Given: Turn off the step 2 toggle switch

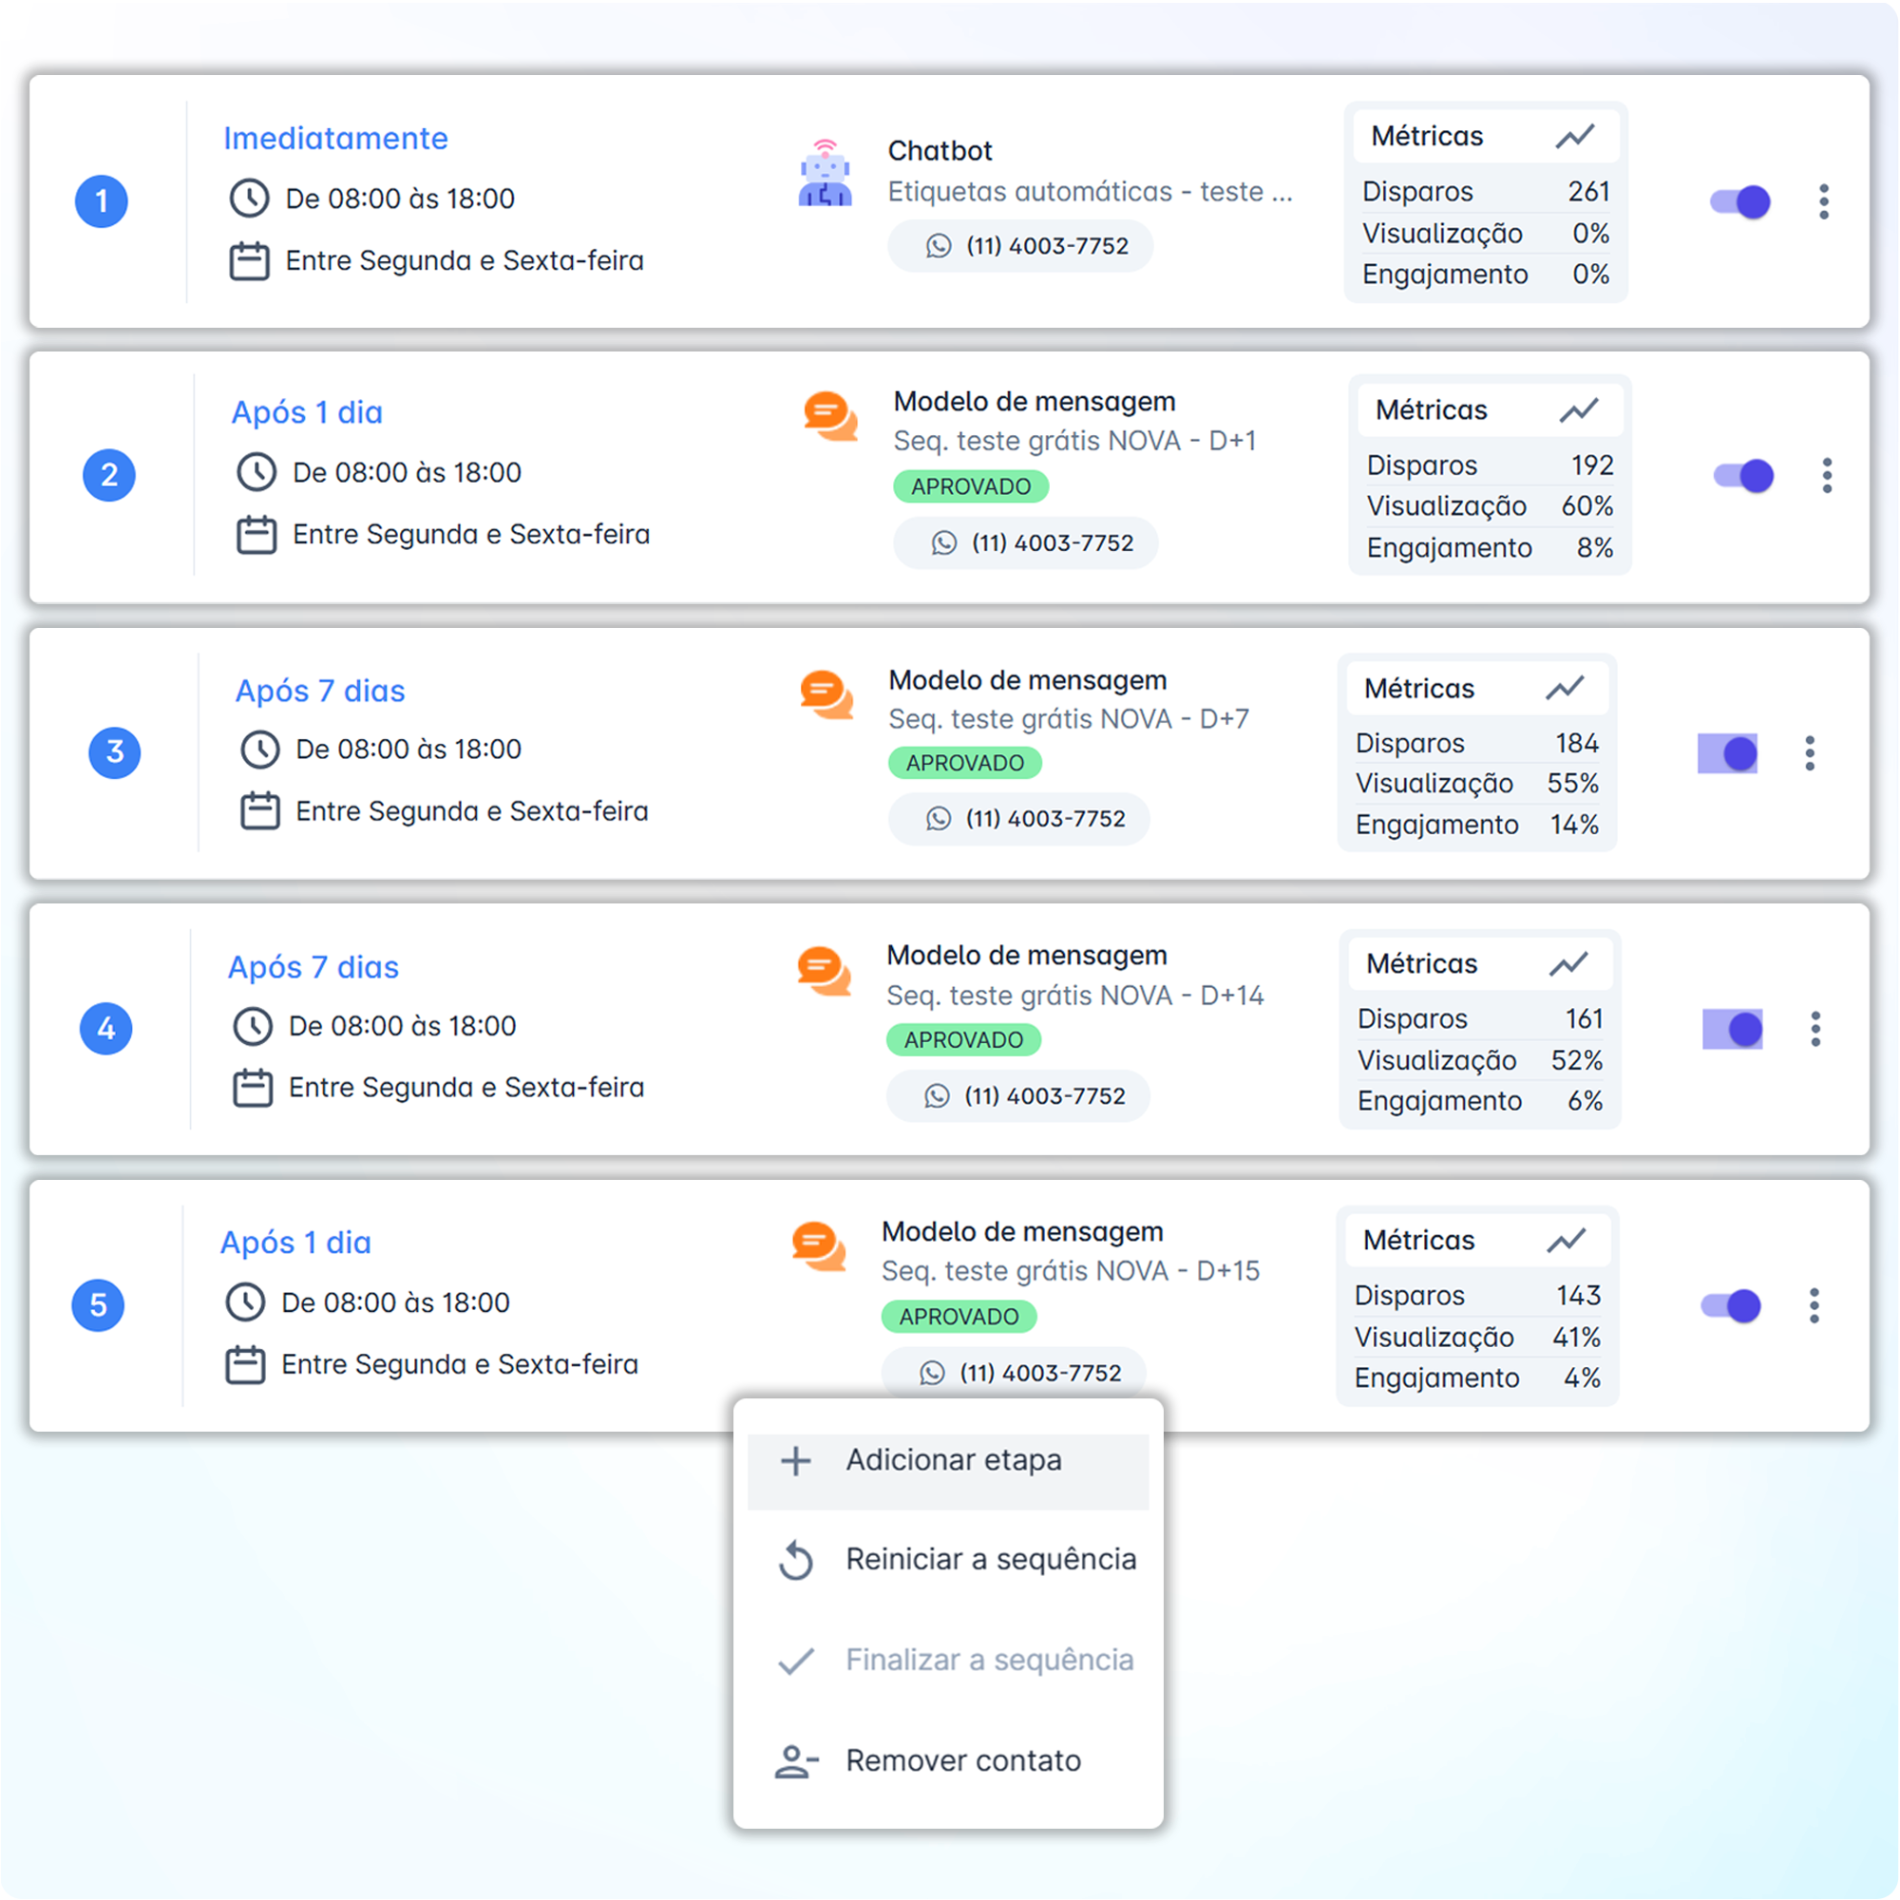Looking at the screenshot, I should point(1742,476).
